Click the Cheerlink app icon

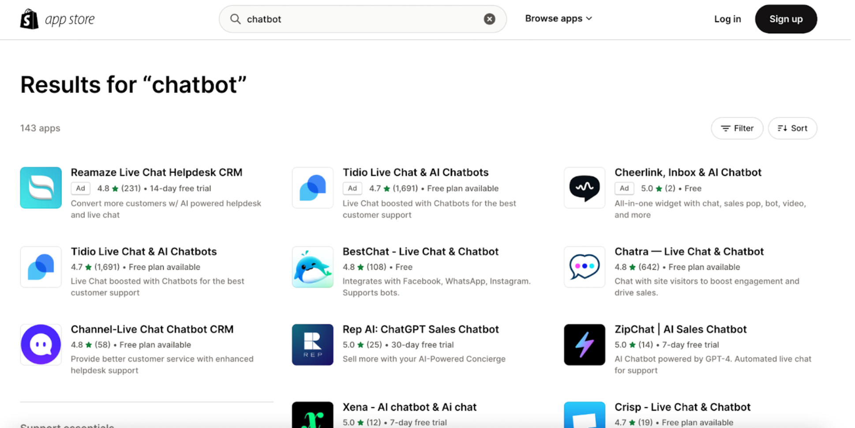coord(585,188)
